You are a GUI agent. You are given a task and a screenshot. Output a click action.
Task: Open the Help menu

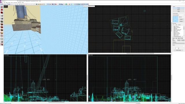click(x=23, y=3)
